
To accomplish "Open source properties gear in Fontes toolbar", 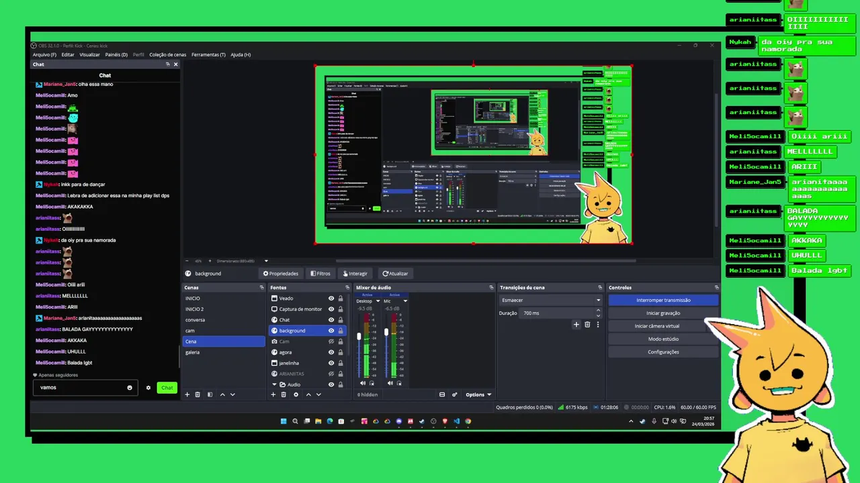I will (x=296, y=394).
